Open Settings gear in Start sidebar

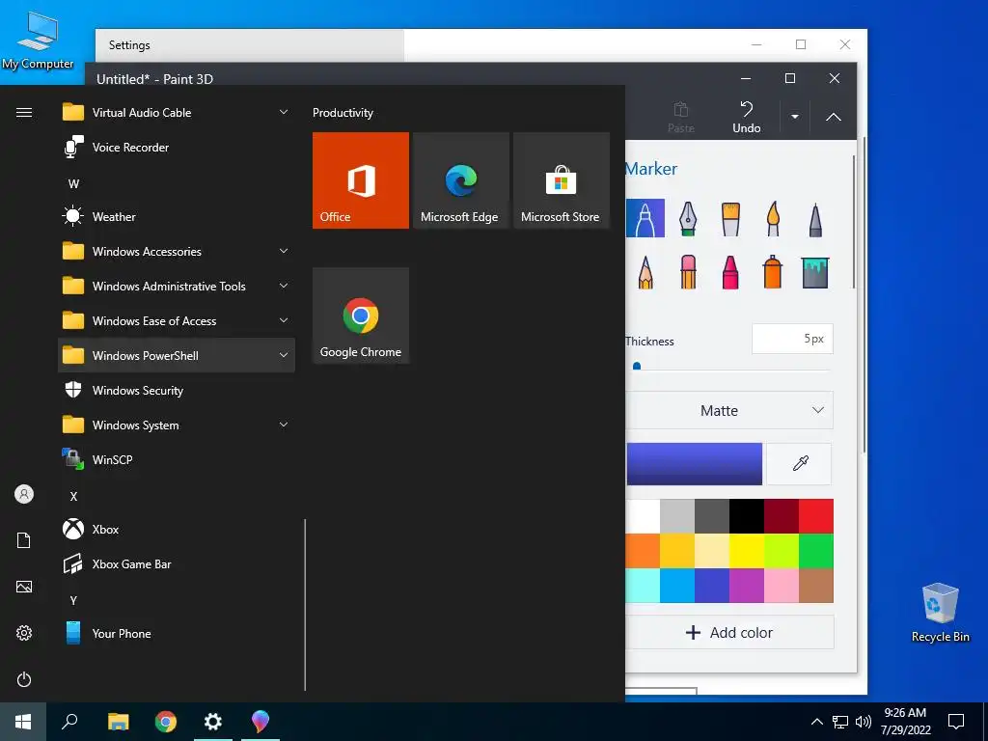[24, 633]
